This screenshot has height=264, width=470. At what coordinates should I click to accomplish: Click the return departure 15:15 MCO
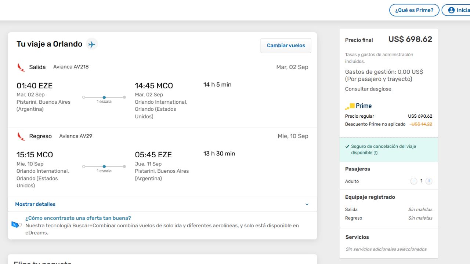35,155
